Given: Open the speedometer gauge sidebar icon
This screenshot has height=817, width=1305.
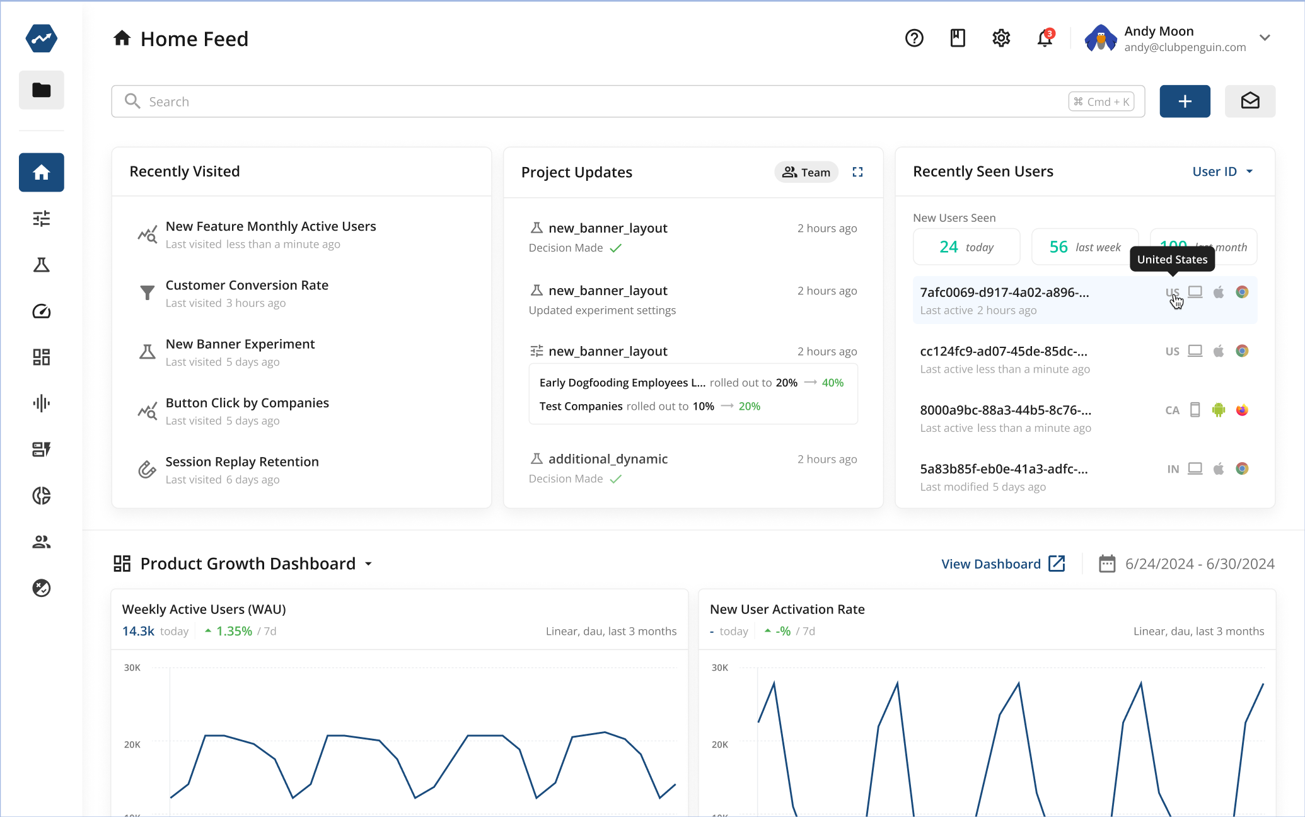Looking at the screenshot, I should coord(42,311).
